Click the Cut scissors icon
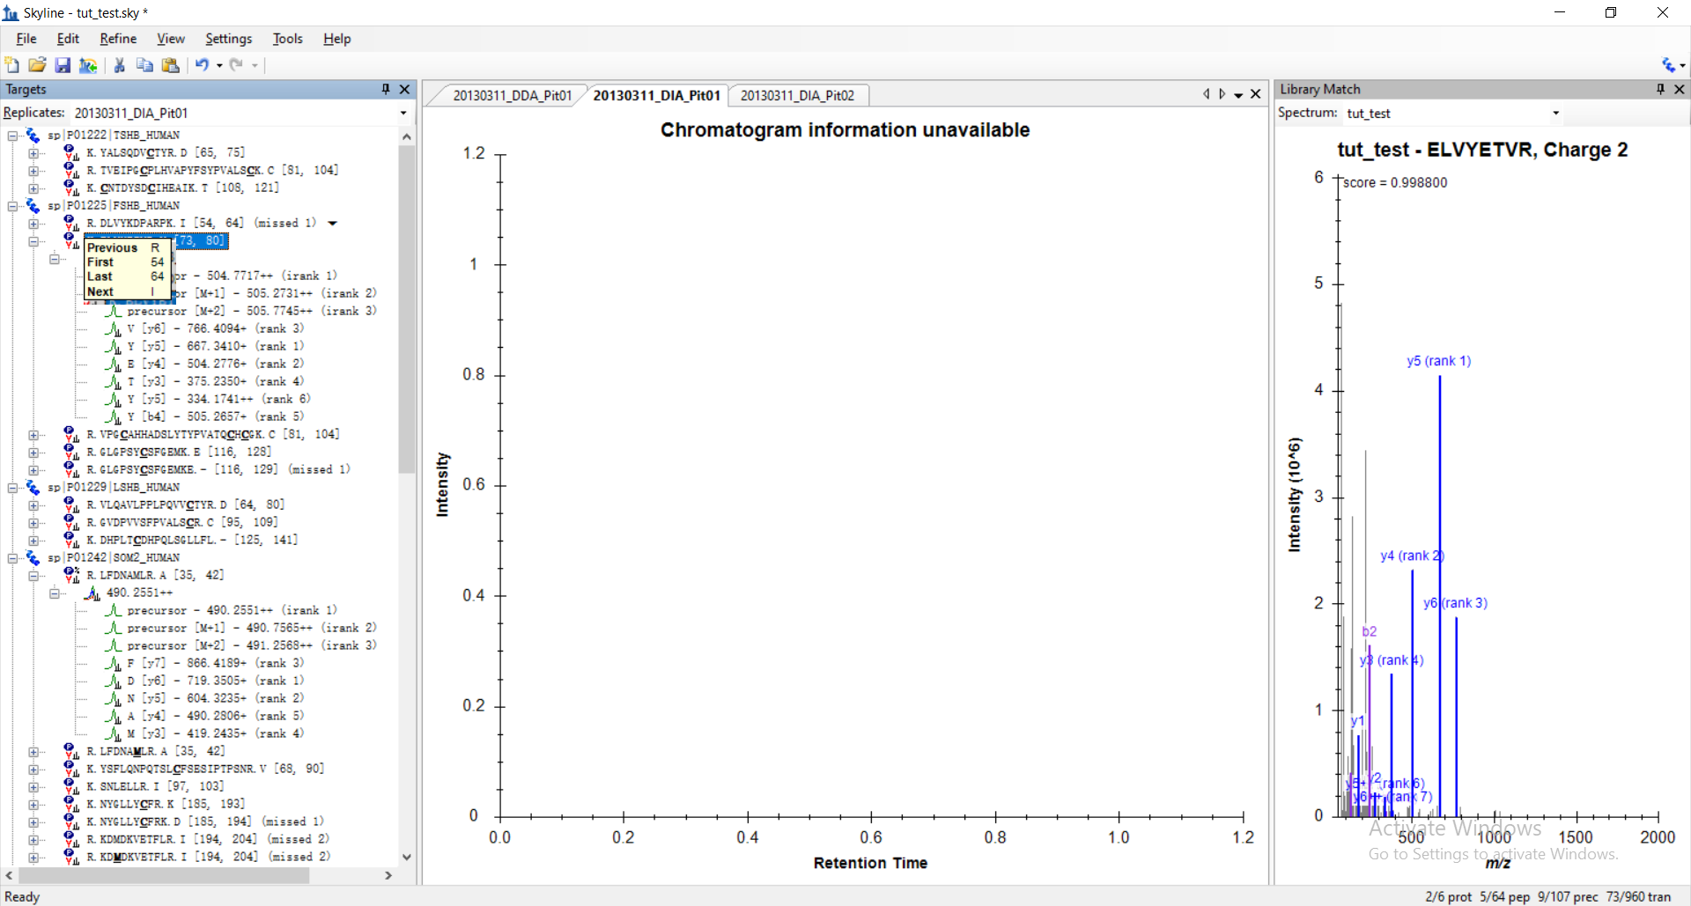The width and height of the screenshot is (1691, 906). pyautogui.click(x=120, y=65)
